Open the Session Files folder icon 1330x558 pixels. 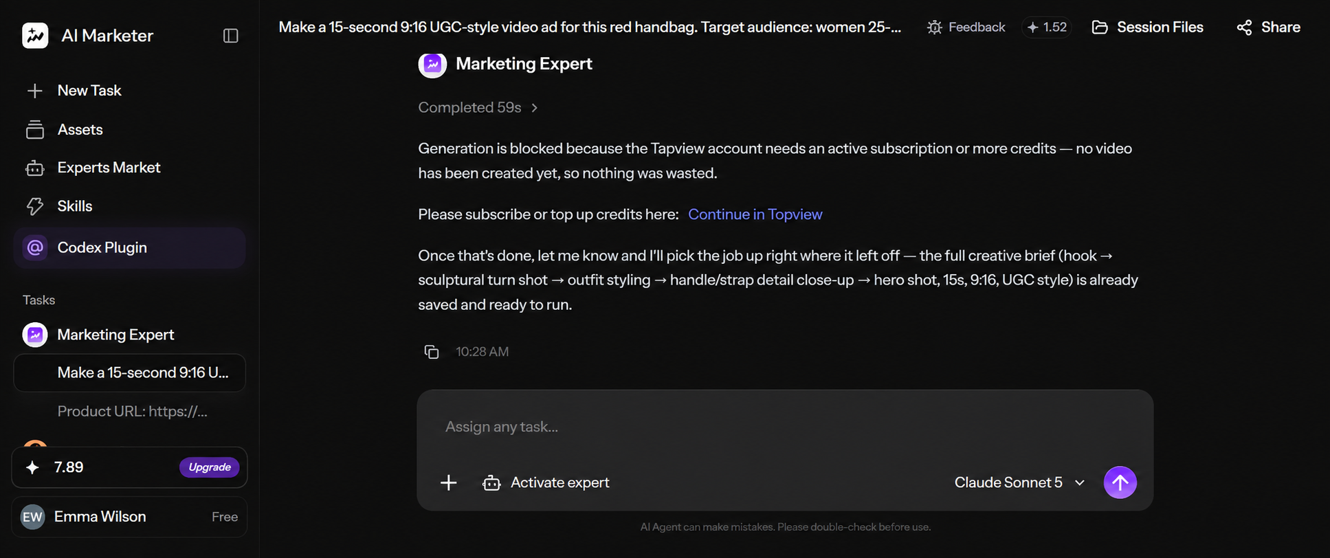(x=1100, y=27)
